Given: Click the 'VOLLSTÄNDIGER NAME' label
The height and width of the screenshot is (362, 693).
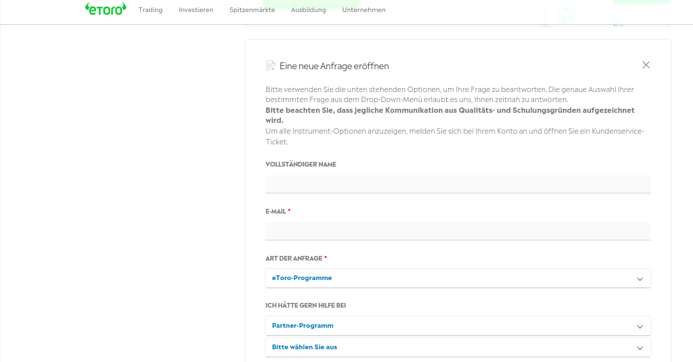Looking at the screenshot, I should [301, 164].
